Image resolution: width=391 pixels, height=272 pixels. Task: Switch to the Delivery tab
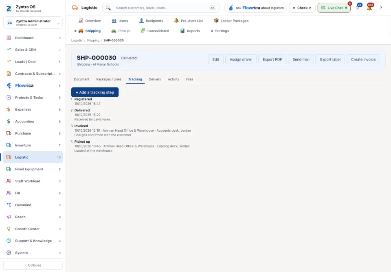155,79
